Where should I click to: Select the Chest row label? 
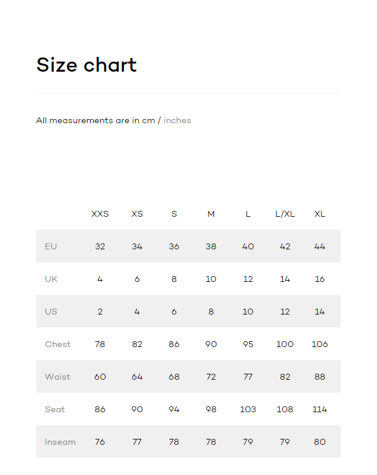(x=57, y=344)
